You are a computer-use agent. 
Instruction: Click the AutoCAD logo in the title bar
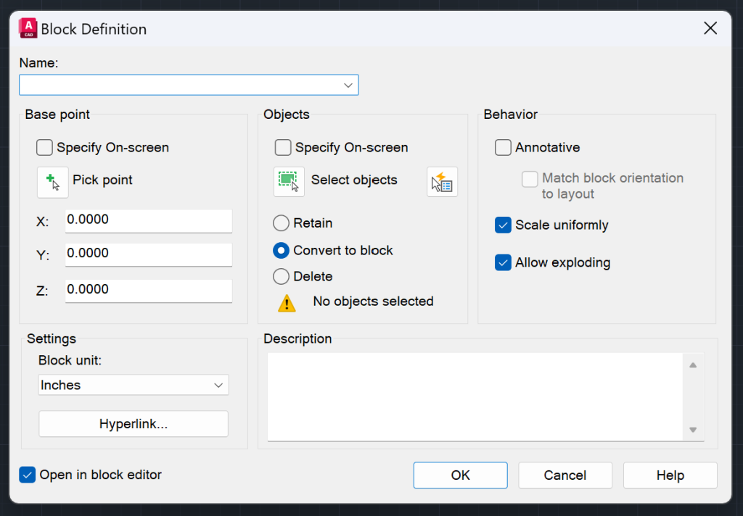pos(27,28)
